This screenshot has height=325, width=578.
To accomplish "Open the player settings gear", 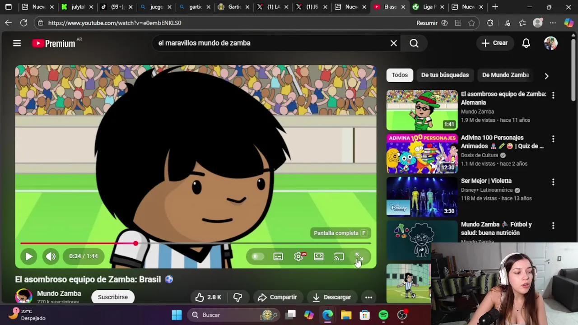I will click(298, 256).
